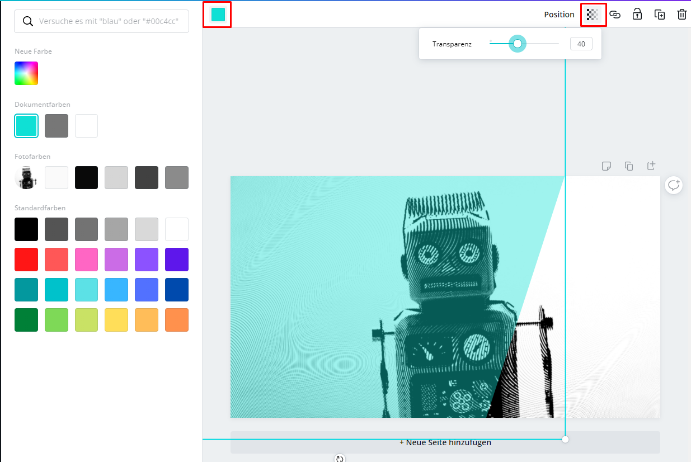
Task: Click the lock icon in the toolbar
Action: (637, 15)
